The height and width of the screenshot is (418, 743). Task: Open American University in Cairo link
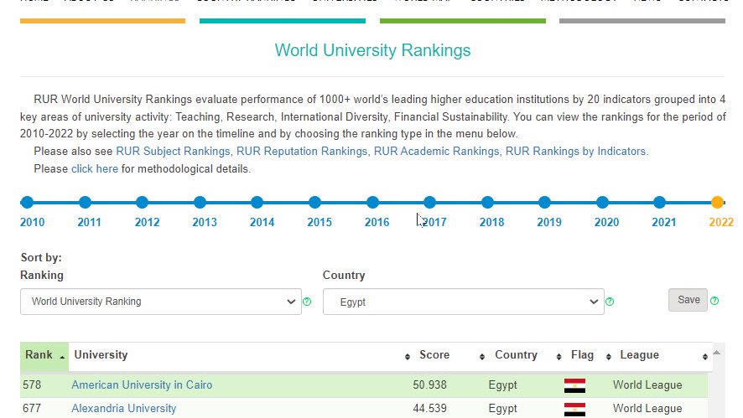click(142, 384)
